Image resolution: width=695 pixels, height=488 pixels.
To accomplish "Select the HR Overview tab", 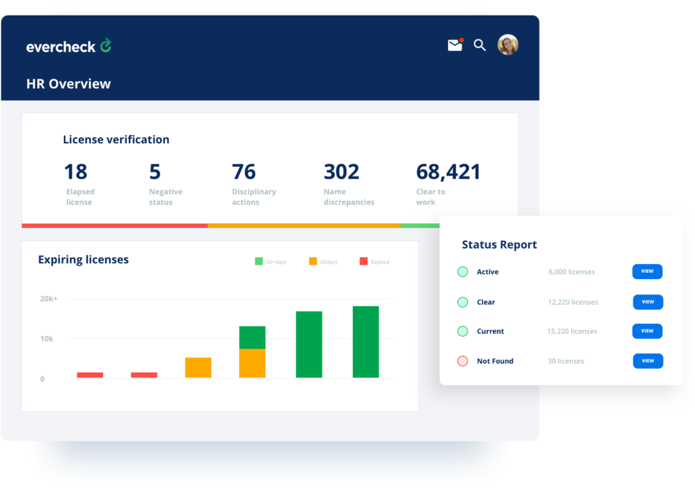I will tap(68, 84).
